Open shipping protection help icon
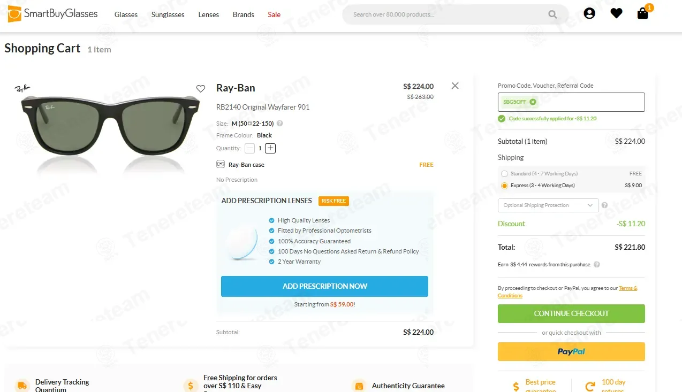 (604, 205)
